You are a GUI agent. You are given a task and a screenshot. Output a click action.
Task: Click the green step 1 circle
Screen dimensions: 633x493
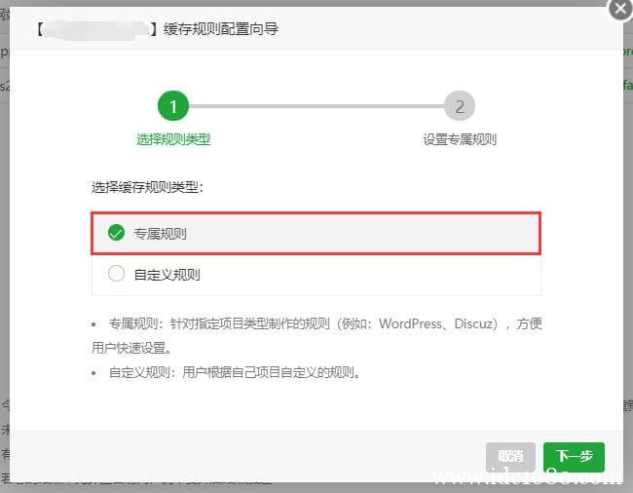pos(173,105)
